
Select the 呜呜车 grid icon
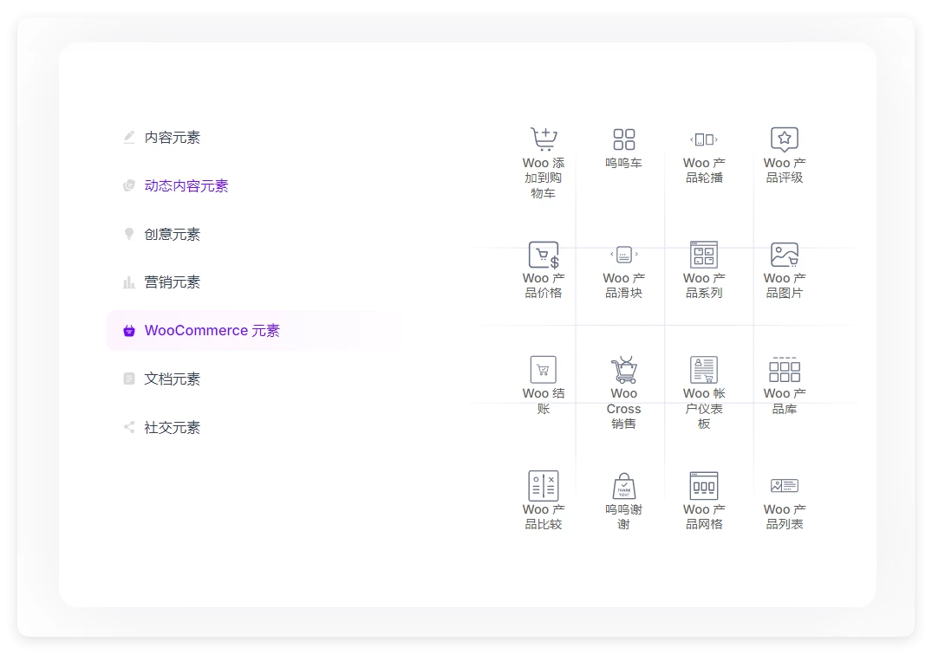(x=623, y=139)
